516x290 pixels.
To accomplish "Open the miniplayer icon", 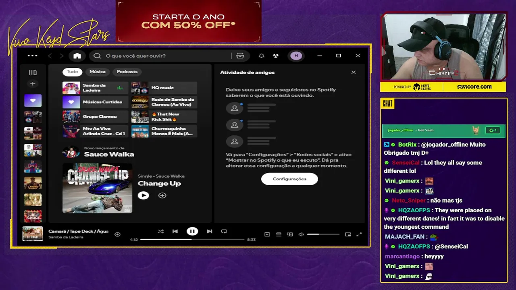I will 348,234.
